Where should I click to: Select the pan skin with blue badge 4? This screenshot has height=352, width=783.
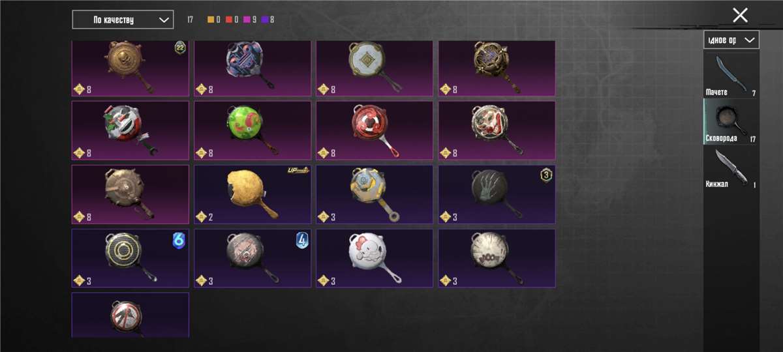pos(253,258)
